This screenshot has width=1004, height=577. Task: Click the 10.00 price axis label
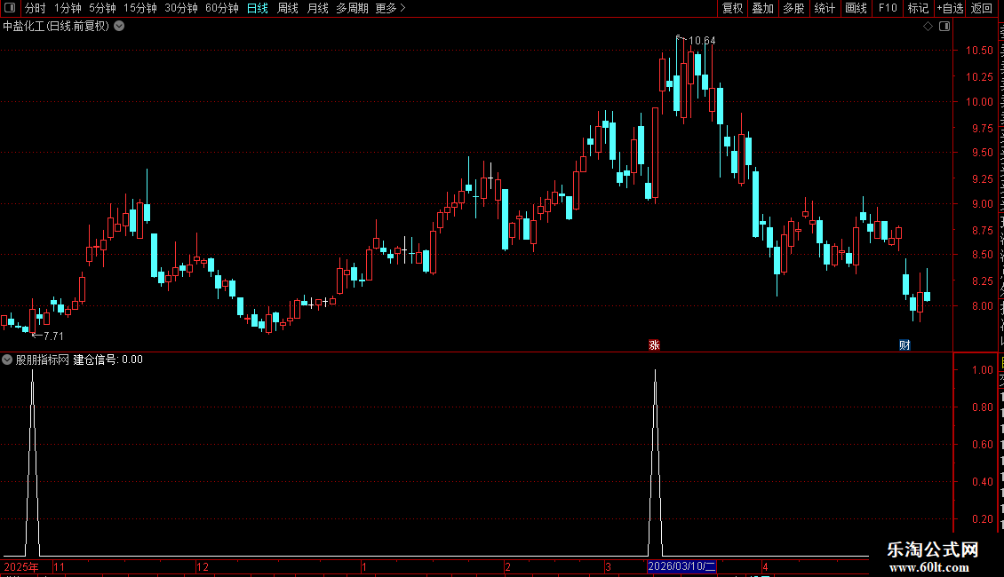pos(979,102)
